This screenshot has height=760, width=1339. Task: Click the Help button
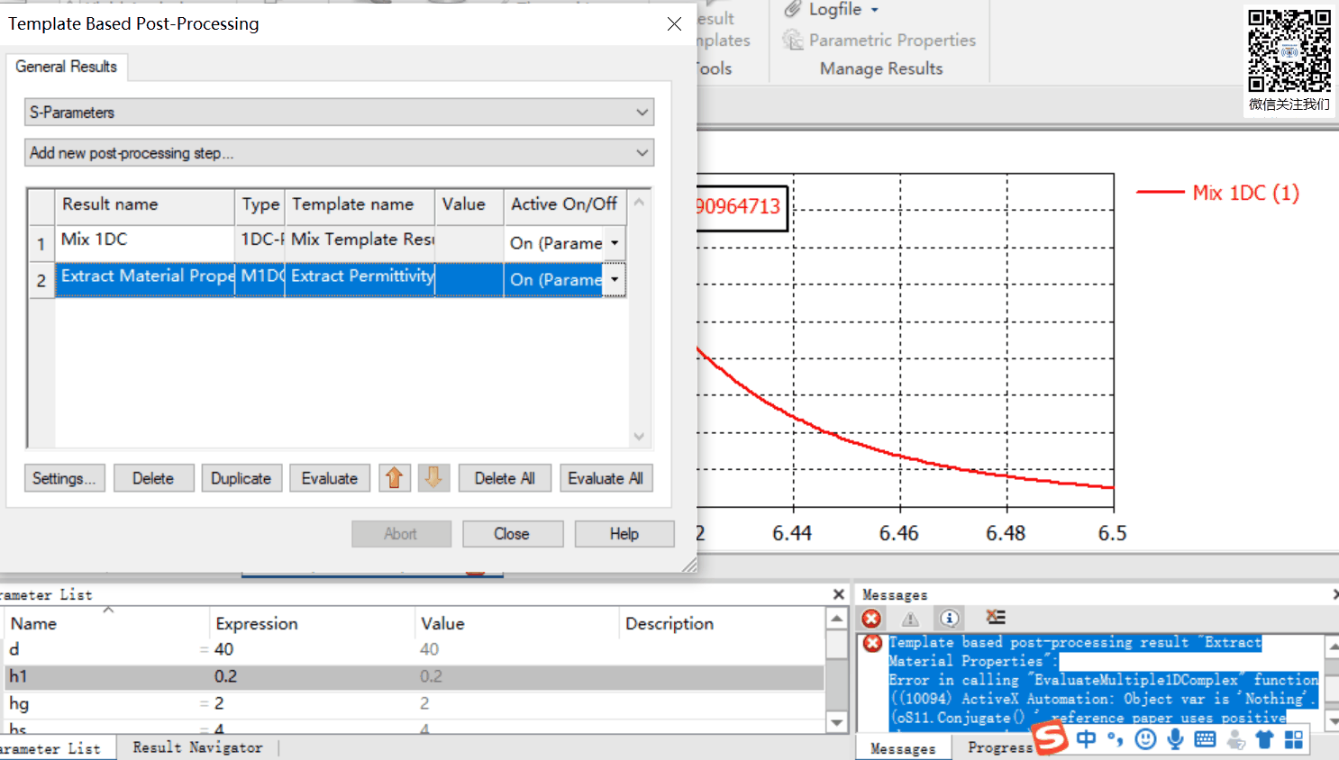[x=624, y=534]
